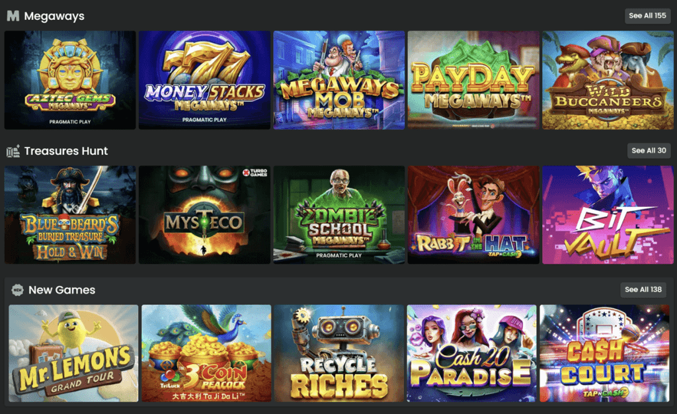Image resolution: width=677 pixels, height=414 pixels.
Task: Click the Megaways M category icon
Action: coord(13,16)
